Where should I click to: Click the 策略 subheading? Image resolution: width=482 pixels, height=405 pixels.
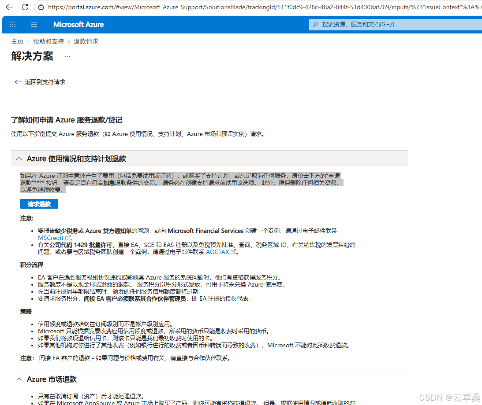coord(26,311)
